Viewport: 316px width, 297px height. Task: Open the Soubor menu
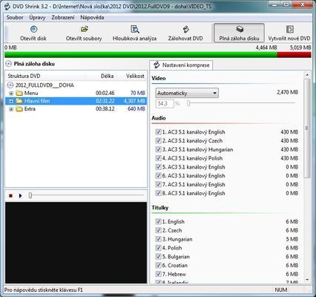pos(15,18)
